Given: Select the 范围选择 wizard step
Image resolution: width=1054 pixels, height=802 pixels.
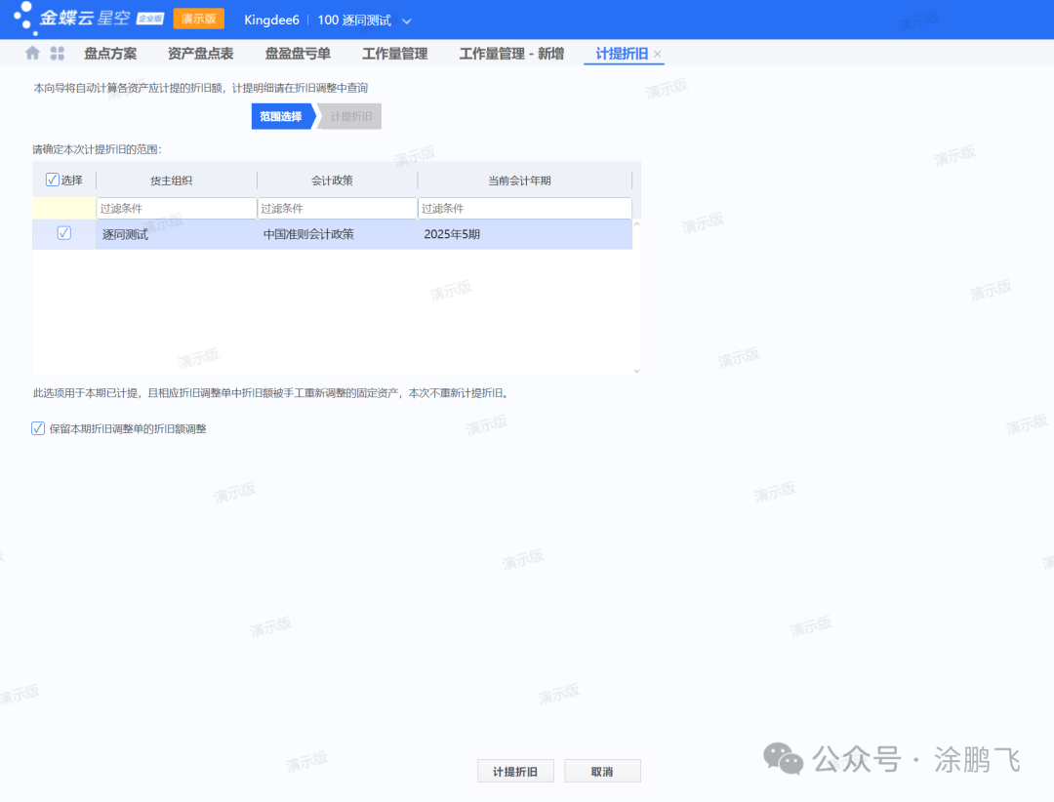Looking at the screenshot, I should click(x=281, y=117).
